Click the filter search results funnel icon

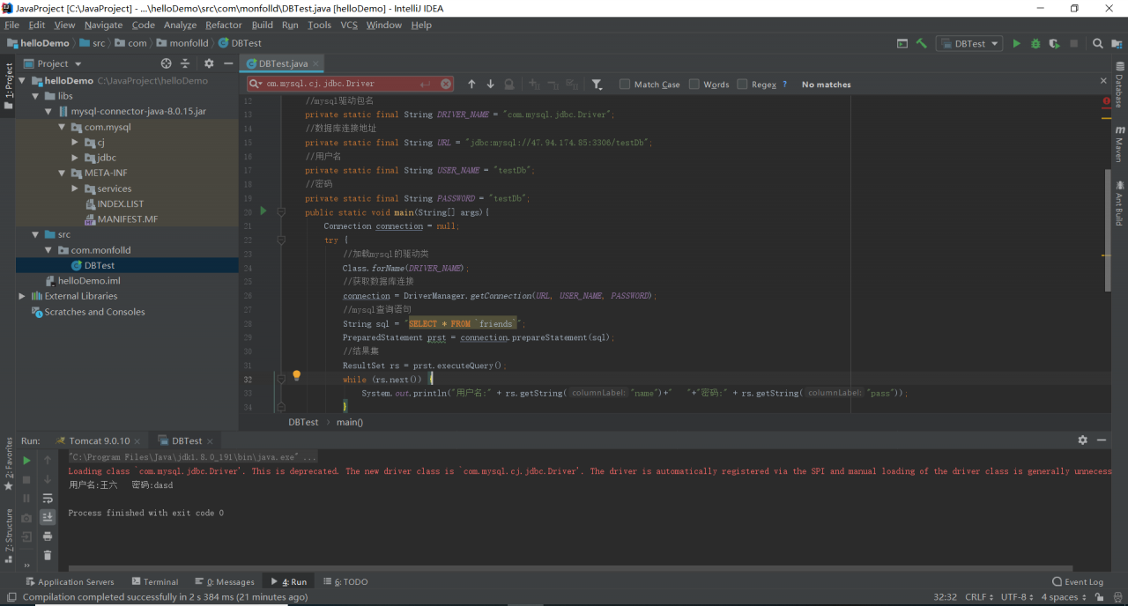597,85
